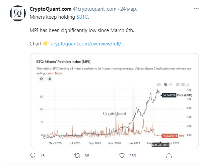Click the autoscale reset axes icon
The height and width of the screenshot is (164, 201).
pos(188,85)
